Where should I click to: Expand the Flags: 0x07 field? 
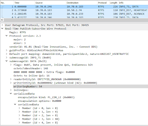click(11, 65)
